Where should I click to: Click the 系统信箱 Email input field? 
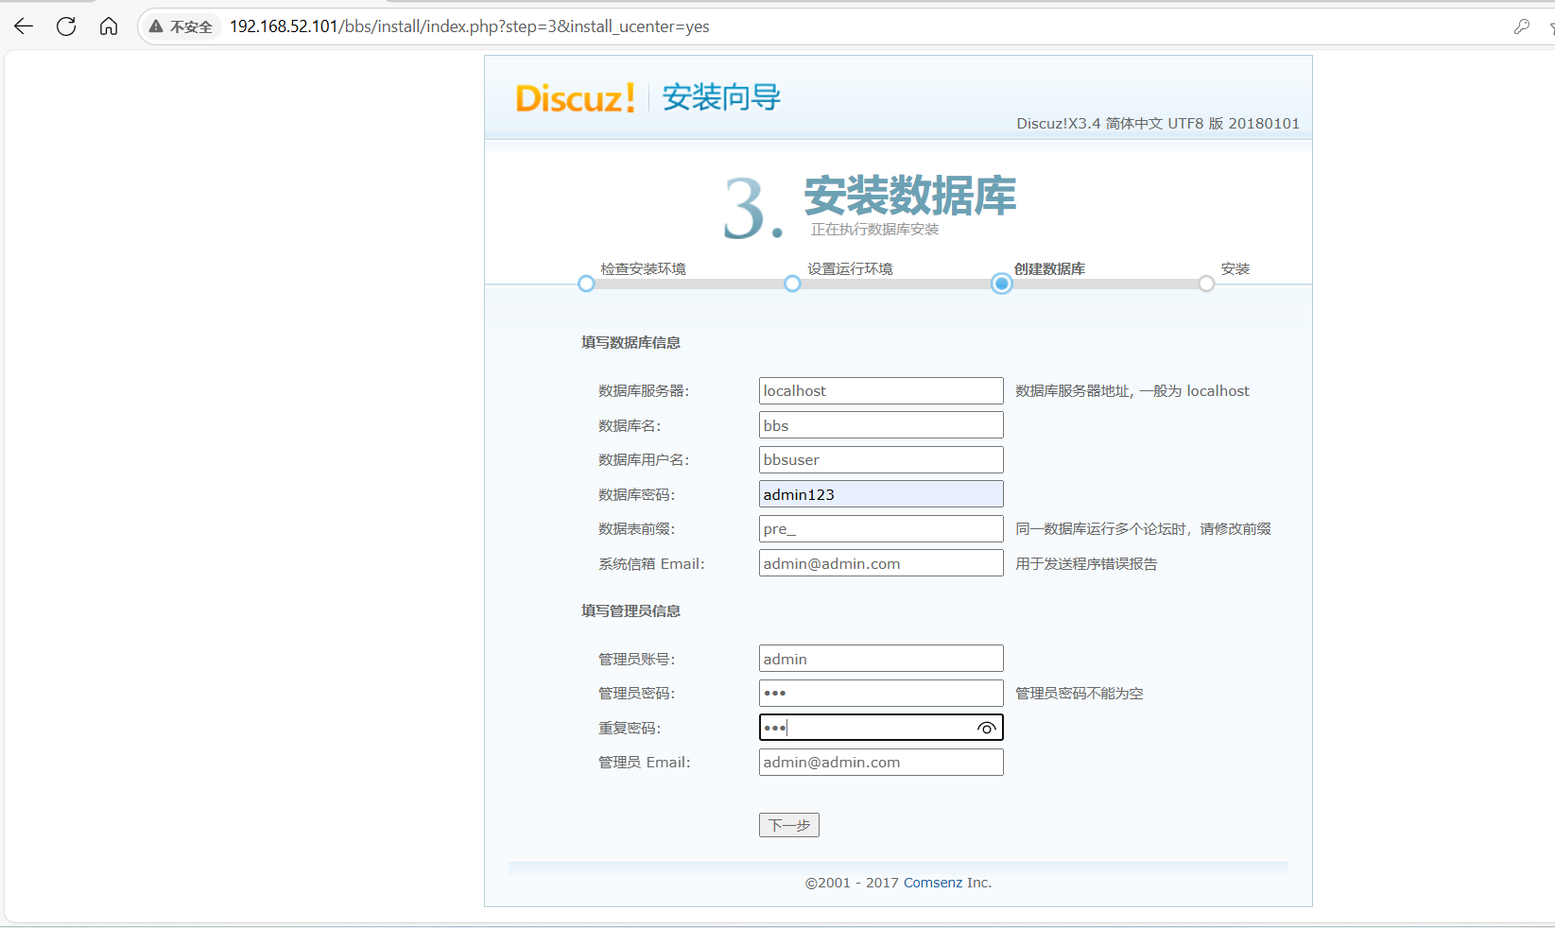tap(881, 563)
